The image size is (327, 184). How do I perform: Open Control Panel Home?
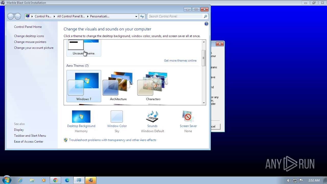(x=28, y=27)
